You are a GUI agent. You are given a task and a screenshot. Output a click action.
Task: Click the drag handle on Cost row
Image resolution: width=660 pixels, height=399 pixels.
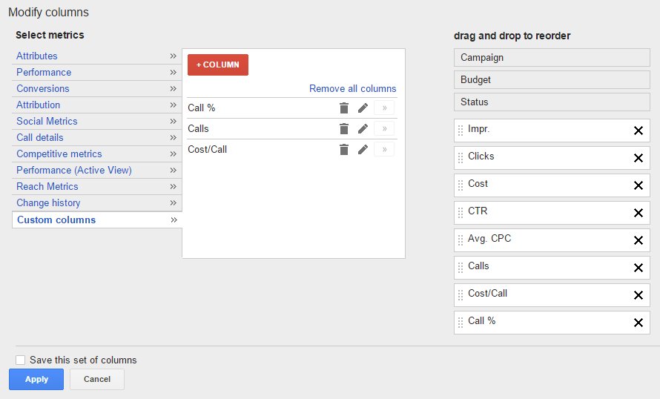click(x=461, y=185)
